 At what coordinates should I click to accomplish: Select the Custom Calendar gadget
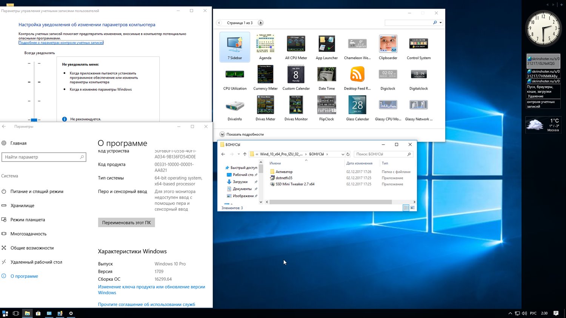[296, 78]
